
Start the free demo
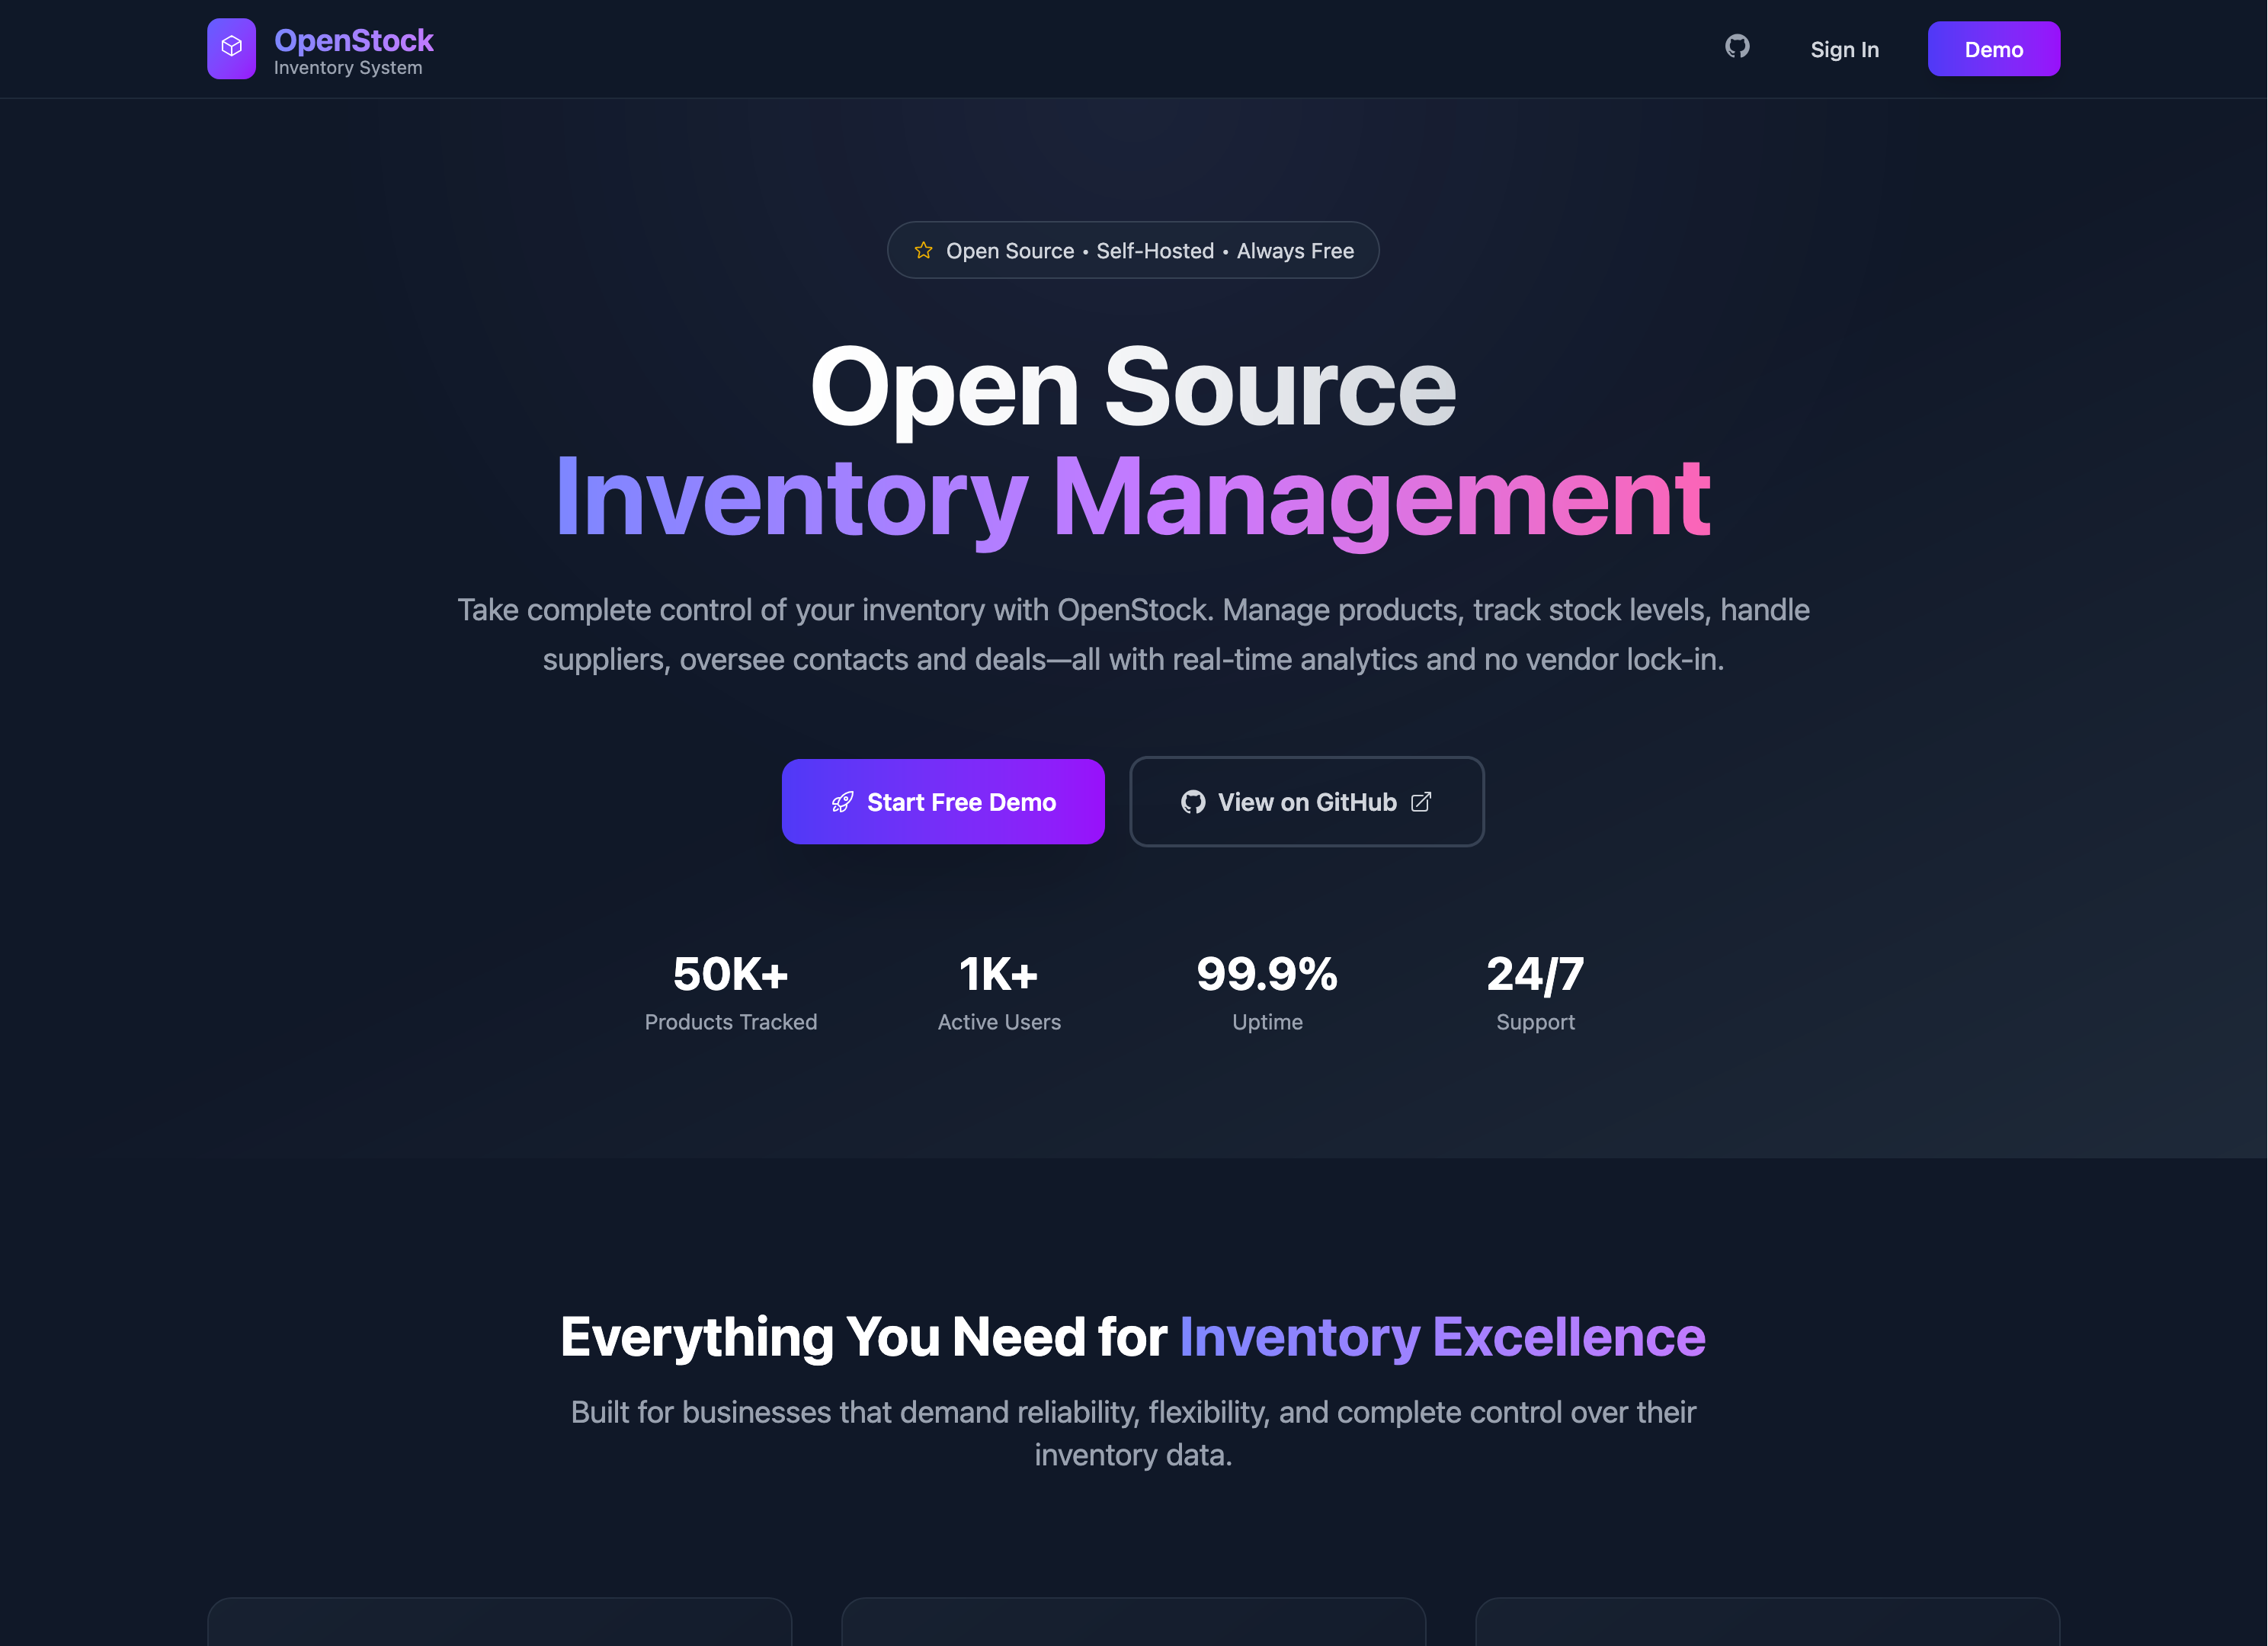click(x=943, y=802)
